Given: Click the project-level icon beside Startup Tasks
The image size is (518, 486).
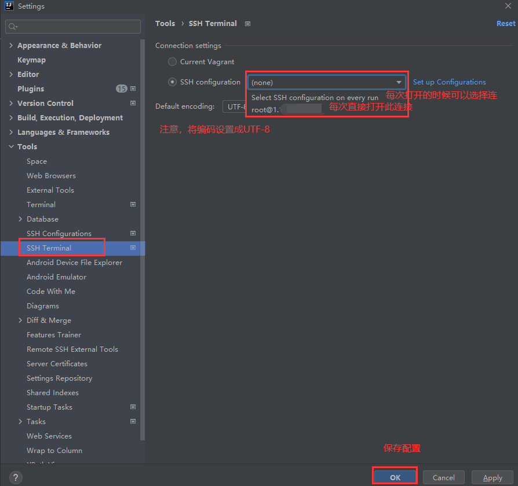Looking at the screenshot, I should (x=133, y=407).
